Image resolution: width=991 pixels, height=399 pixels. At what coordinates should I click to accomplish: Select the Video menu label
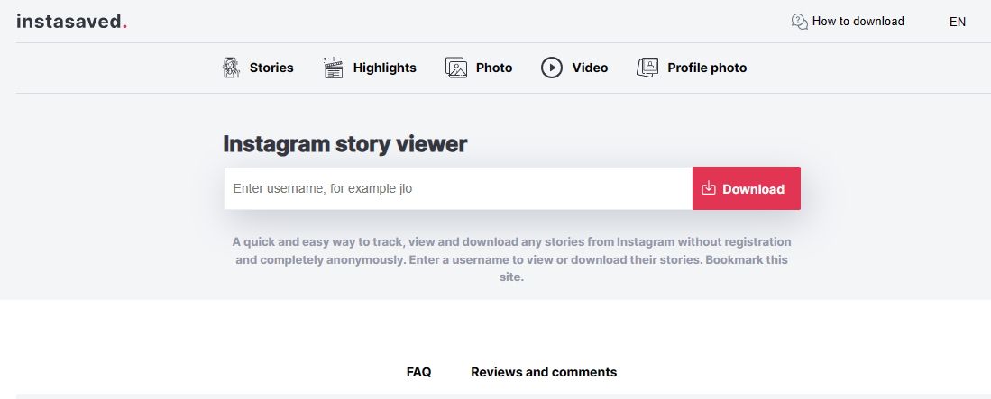591,68
